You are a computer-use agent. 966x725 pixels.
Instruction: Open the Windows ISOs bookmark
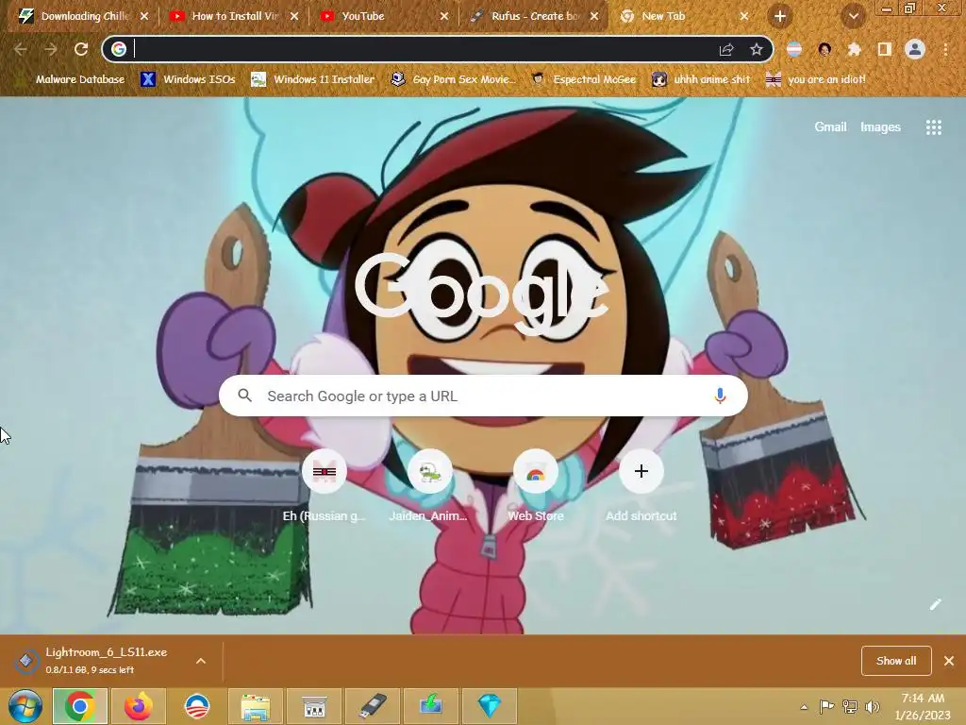click(x=188, y=79)
